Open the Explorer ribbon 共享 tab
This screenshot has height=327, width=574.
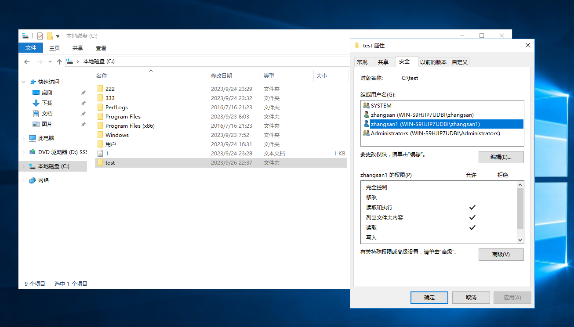[78, 48]
